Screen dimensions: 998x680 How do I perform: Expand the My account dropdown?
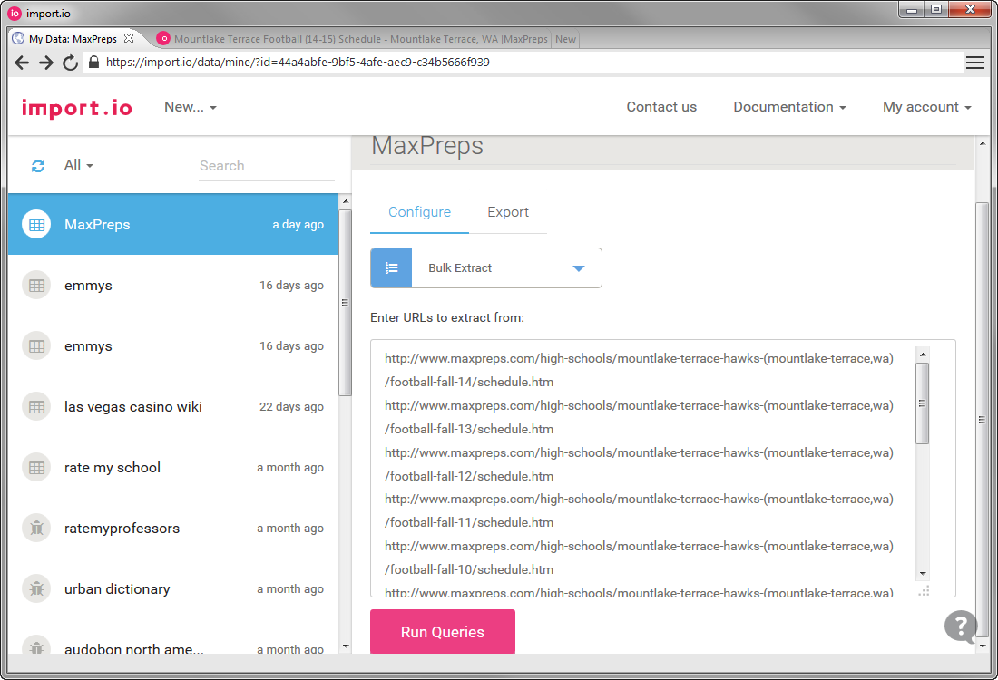point(926,107)
